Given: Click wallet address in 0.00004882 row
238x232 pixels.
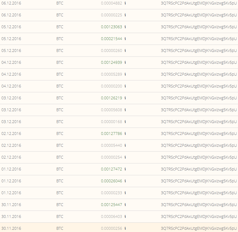Looking at the screenshot, I should (x=199, y=3).
